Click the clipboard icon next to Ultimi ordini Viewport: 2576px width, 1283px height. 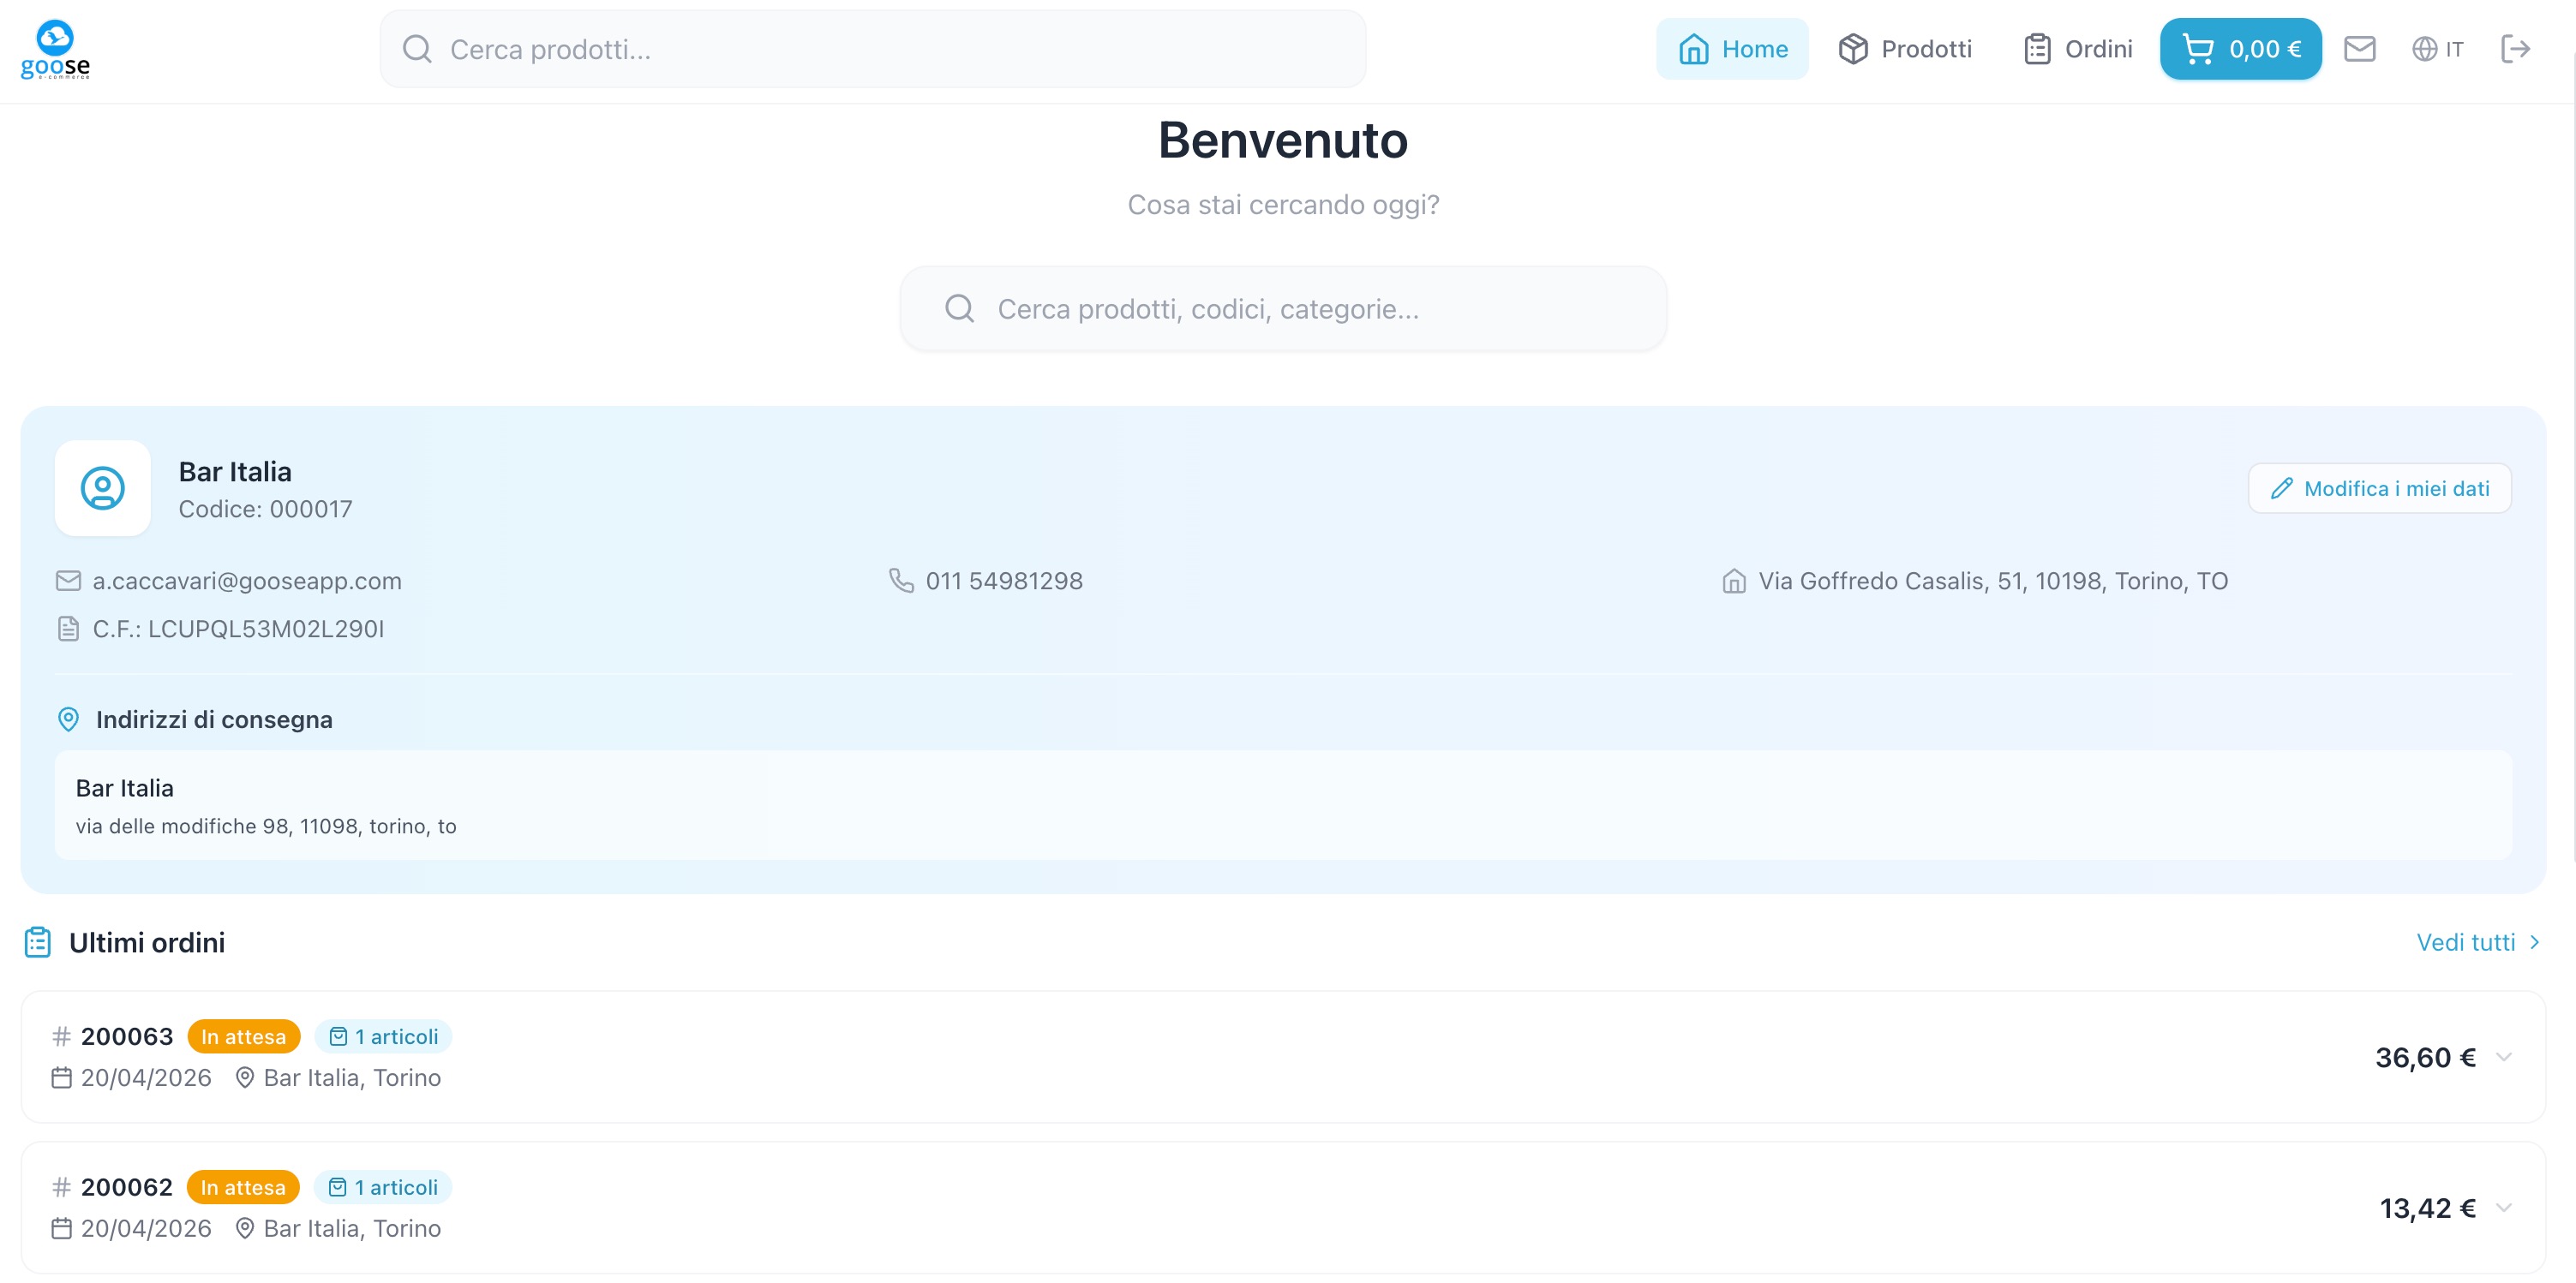coord(38,942)
